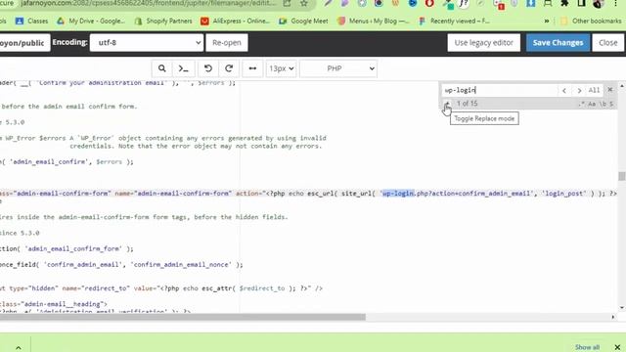Click the 'admin_email_confirm_form' string
Image resolution: width=626 pixels, height=352 pixels.
tap(73, 248)
